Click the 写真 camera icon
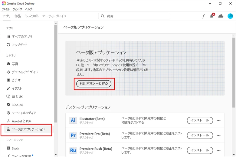Screen dimensions: 236x157 pos(8,64)
